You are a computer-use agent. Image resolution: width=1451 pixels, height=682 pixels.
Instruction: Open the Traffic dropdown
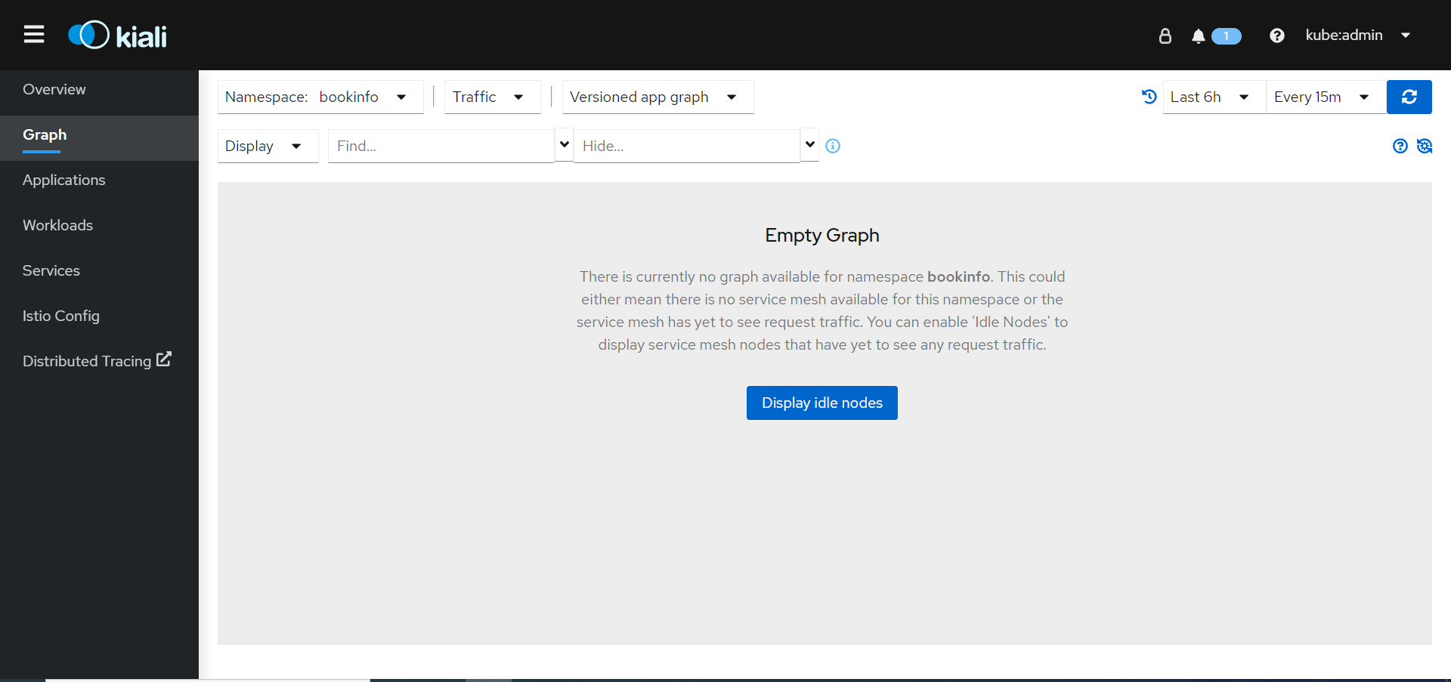tap(491, 97)
